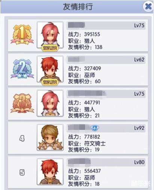The height and width of the screenshot is (190, 154).
Task: Select the rank 4 number icon
Action: pyautogui.click(x=22, y=139)
